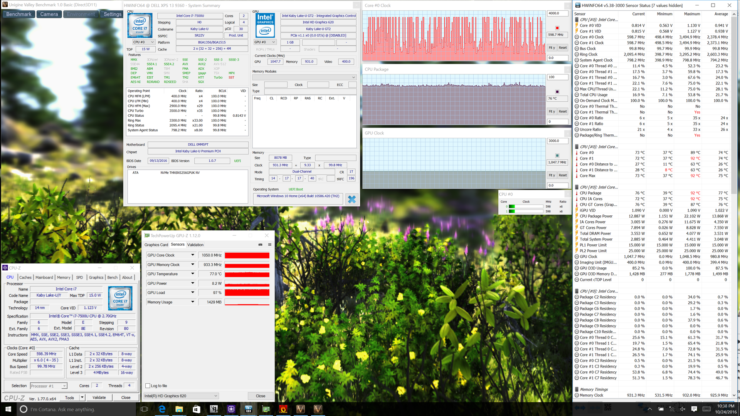
Task: Open the CPU-Z Processor #1 selection dropdown
Action: tap(49, 386)
